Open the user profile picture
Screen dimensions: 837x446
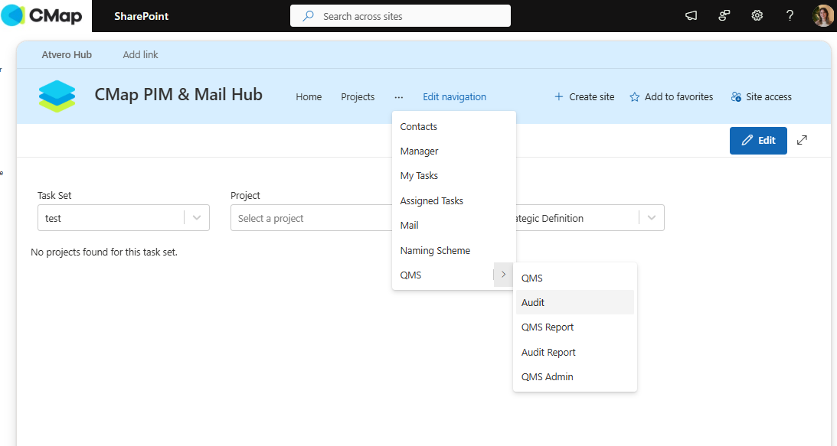click(822, 15)
